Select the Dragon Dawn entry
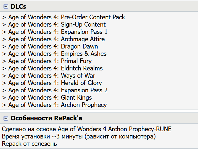The height and width of the screenshot is (149, 198). (50, 46)
